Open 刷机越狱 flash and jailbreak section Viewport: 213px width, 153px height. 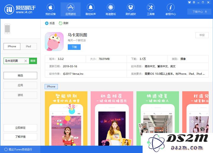click(130, 9)
